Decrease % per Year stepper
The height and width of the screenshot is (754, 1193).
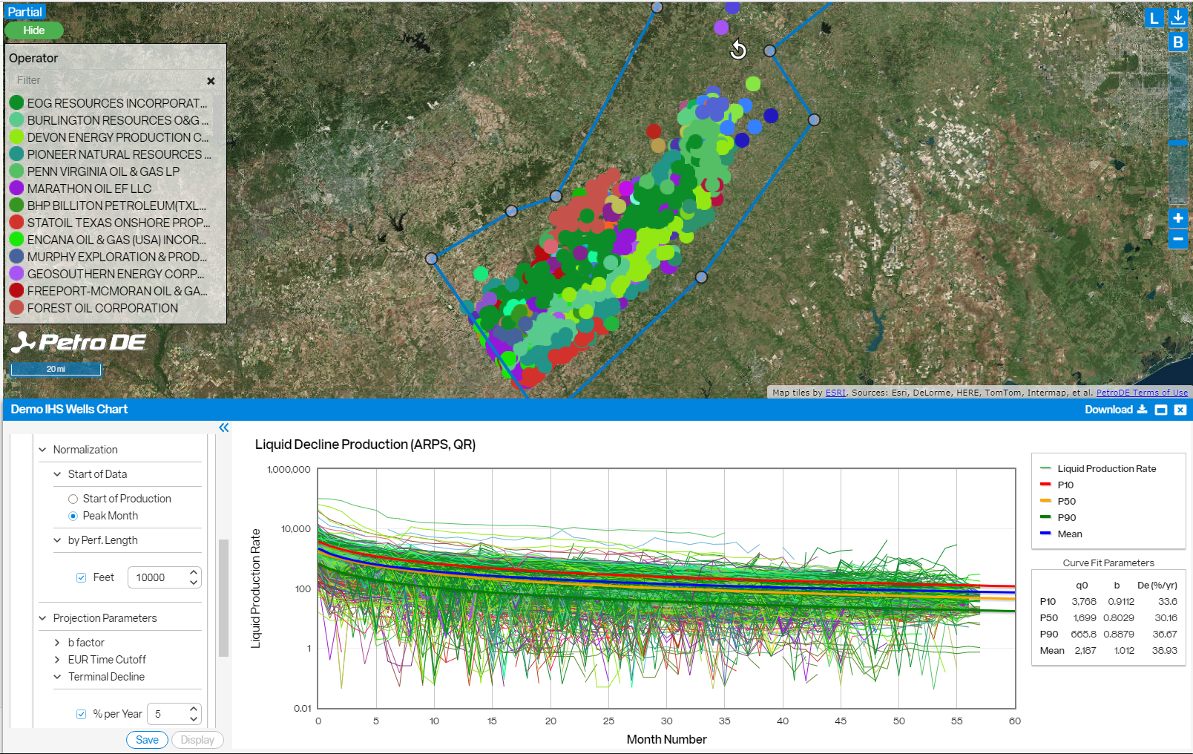194,719
